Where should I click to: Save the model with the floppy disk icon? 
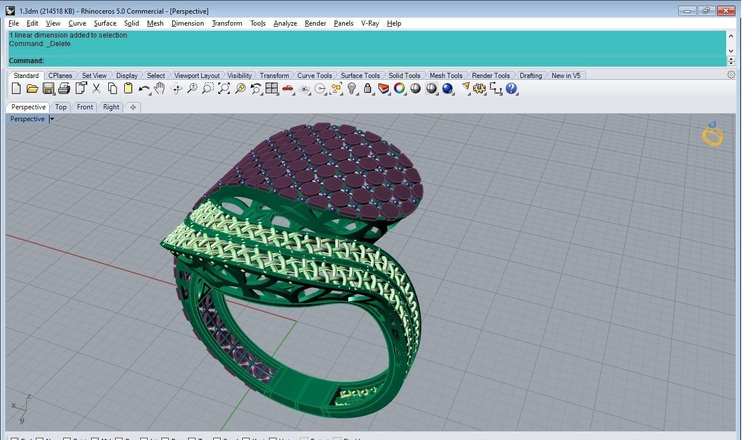(x=48, y=88)
